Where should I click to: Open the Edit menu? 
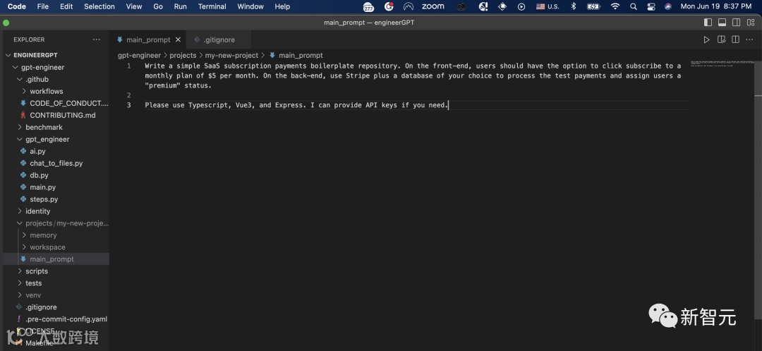click(x=66, y=6)
